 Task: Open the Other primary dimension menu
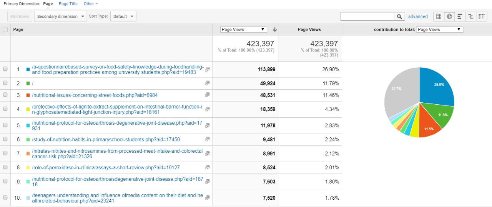tap(91, 4)
